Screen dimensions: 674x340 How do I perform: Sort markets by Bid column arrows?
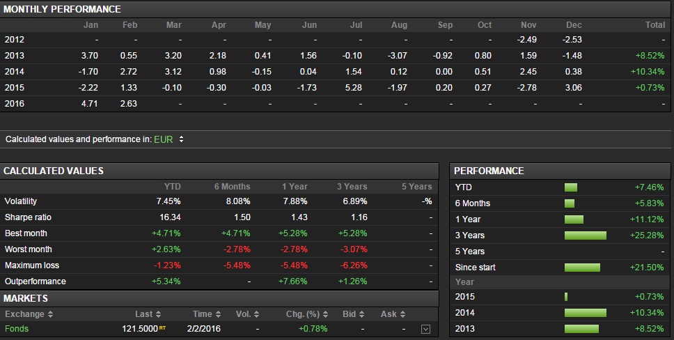[363, 314]
